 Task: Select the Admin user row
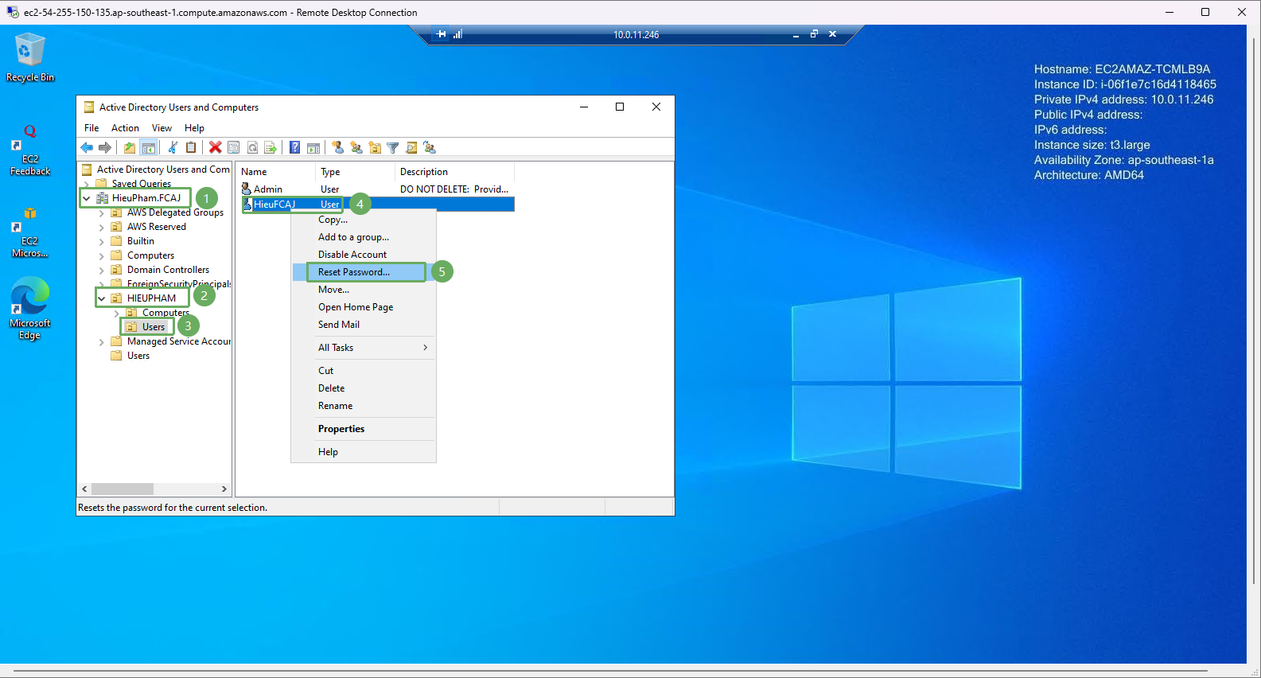point(377,189)
